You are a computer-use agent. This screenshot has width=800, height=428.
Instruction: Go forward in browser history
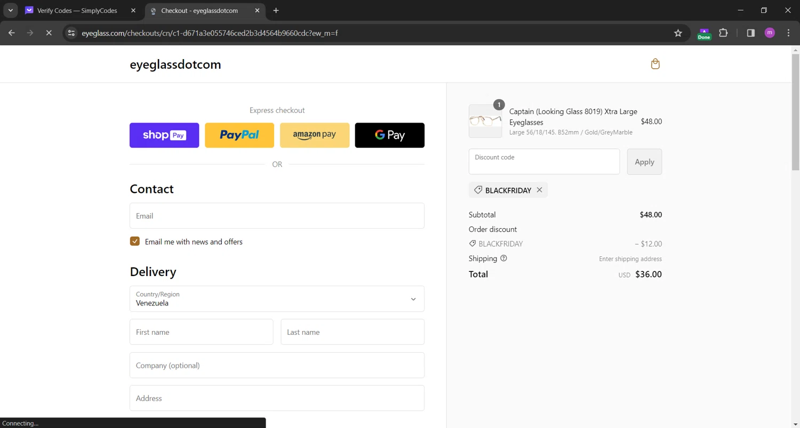tap(30, 33)
